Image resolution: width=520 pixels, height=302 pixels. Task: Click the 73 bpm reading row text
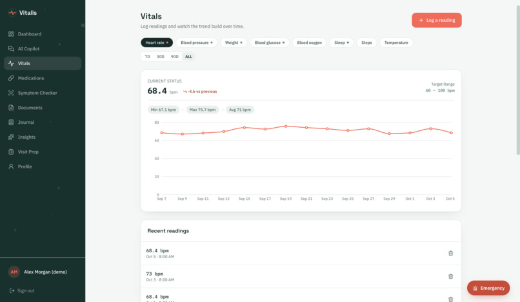click(x=155, y=274)
